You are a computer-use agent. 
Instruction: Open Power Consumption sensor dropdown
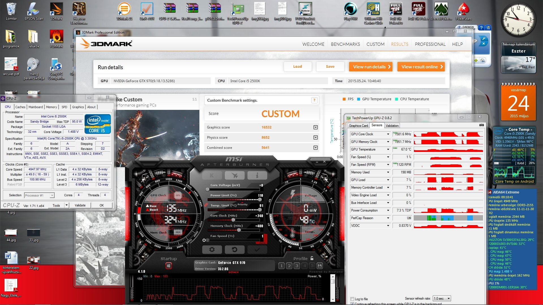pos(388,210)
